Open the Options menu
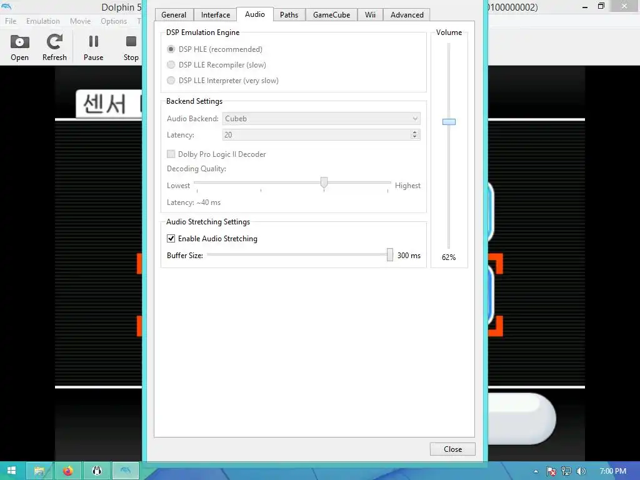Image resolution: width=640 pixels, height=480 pixels. point(114,21)
